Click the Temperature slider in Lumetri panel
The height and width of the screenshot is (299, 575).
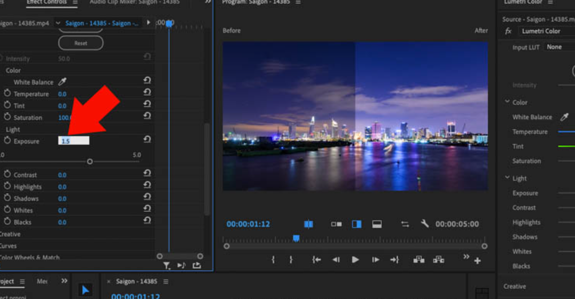(x=566, y=131)
